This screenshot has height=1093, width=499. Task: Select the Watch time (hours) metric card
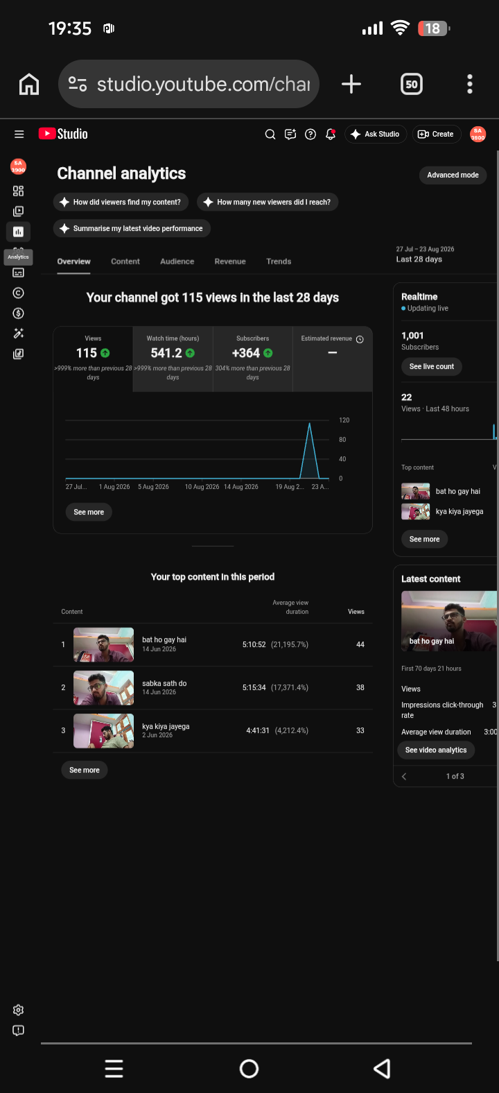173,359
